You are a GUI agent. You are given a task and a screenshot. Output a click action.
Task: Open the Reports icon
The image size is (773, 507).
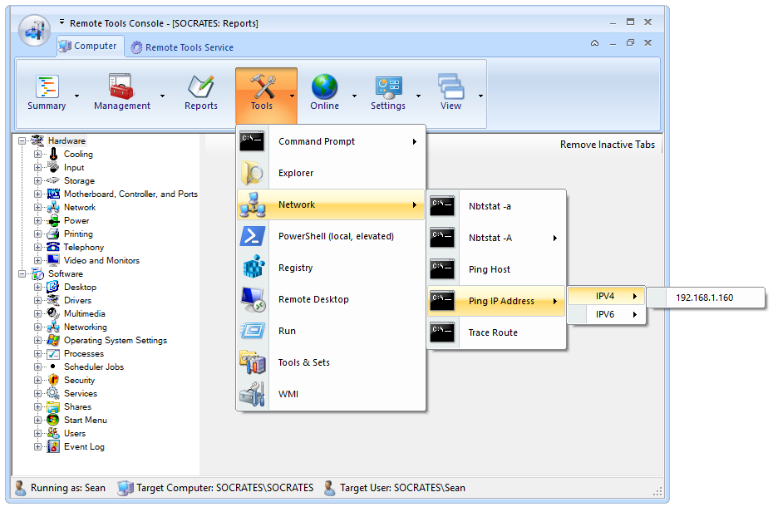200,86
